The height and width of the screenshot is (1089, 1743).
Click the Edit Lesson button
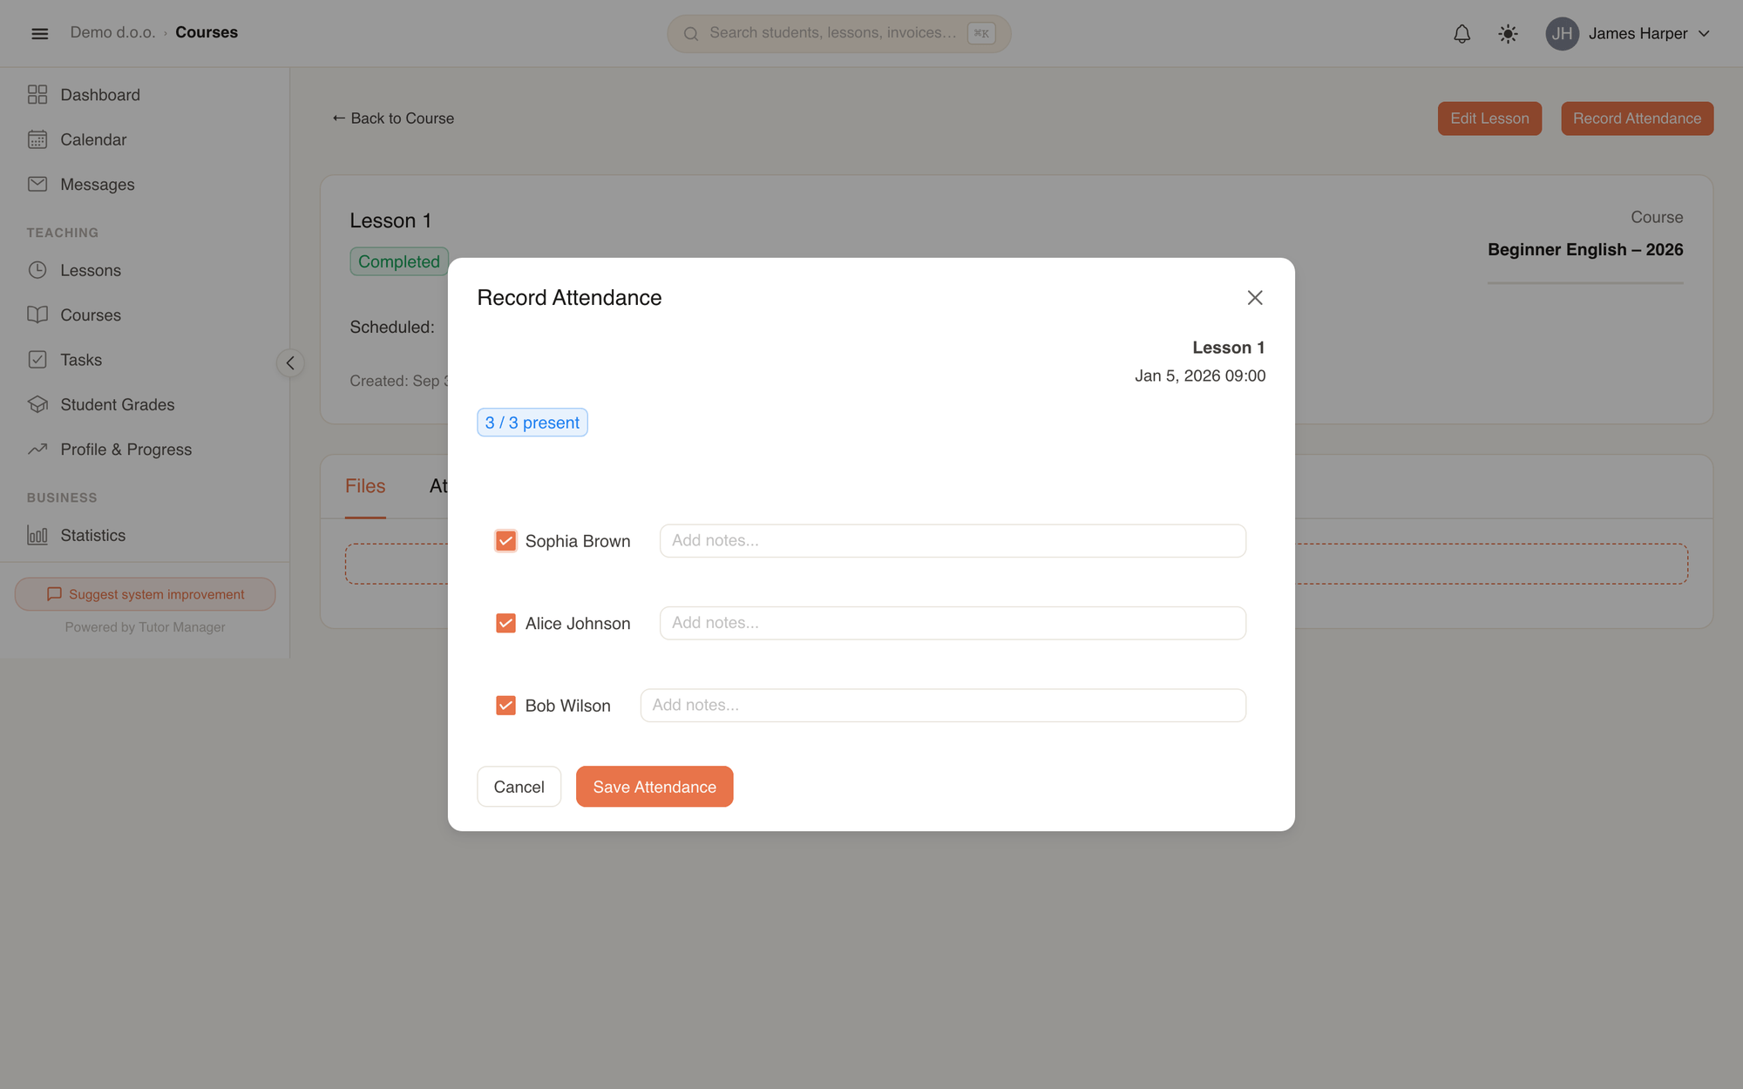1489,118
